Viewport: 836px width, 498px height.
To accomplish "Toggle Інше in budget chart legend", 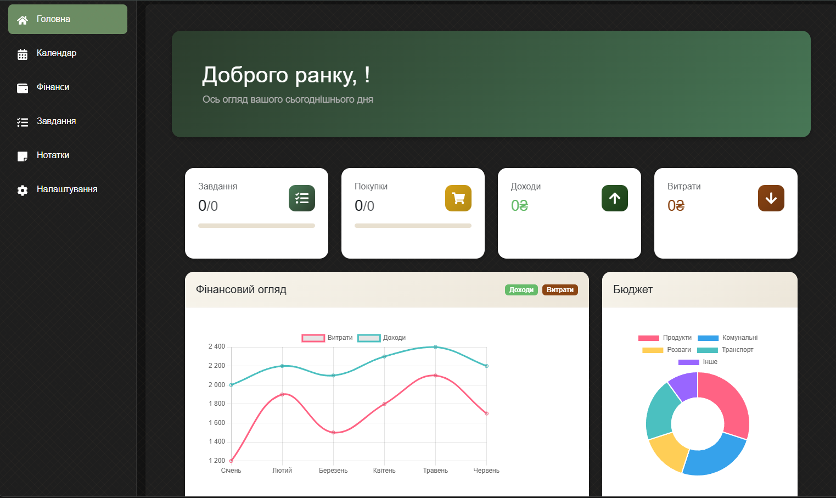I will click(698, 362).
